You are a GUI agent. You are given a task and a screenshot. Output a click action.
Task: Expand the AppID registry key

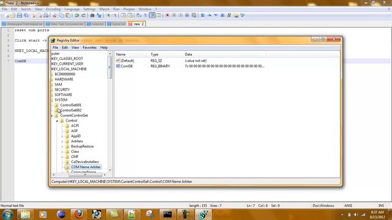coord(62,136)
